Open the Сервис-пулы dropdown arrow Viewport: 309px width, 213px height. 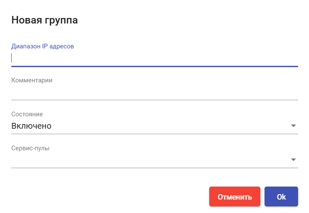[x=293, y=160]
